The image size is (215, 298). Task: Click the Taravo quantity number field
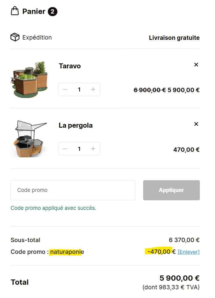coord(79,89)
